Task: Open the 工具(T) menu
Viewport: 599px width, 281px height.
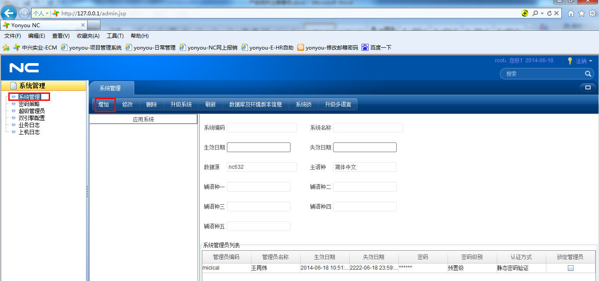Action: click(115, 36)
